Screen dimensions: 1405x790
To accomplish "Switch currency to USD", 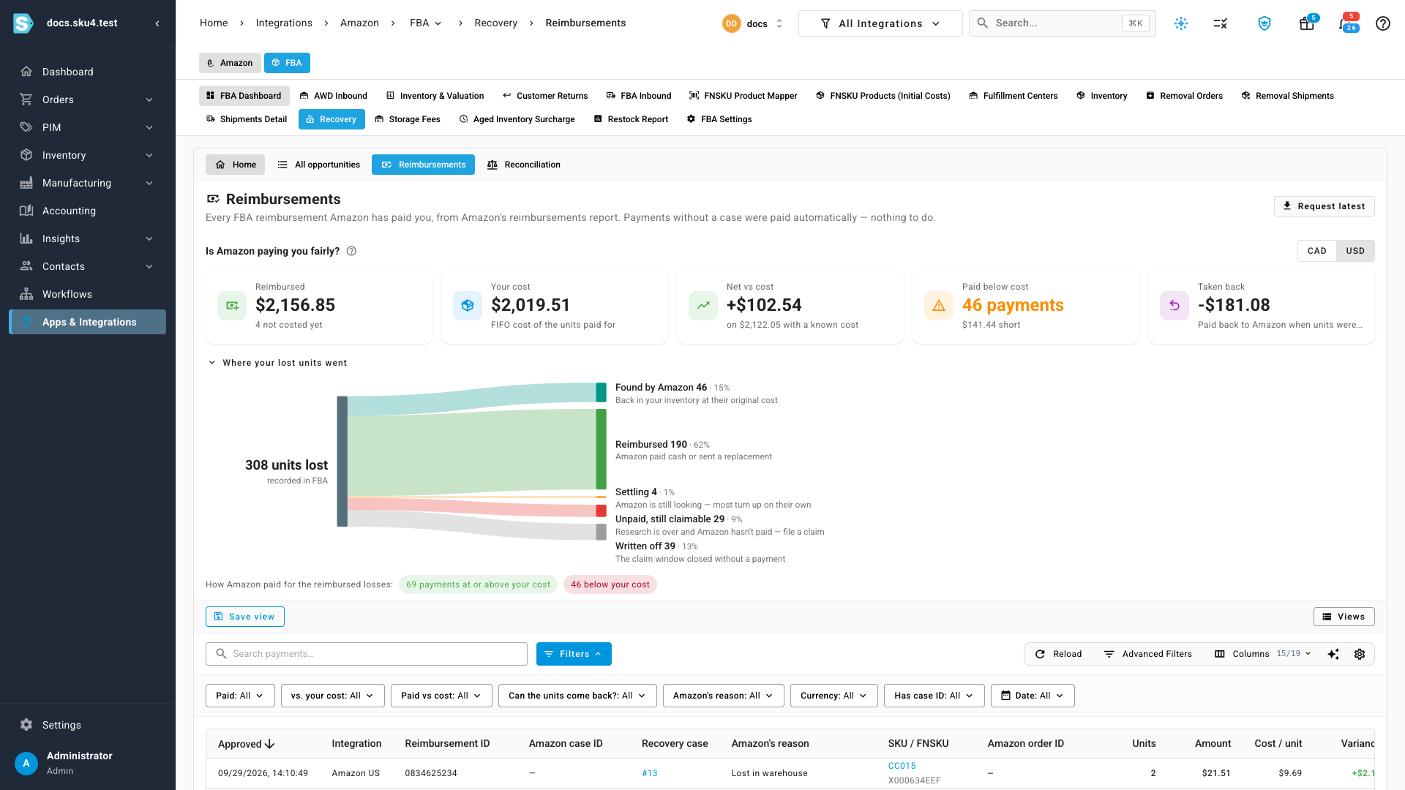I will coord(1355,251).
